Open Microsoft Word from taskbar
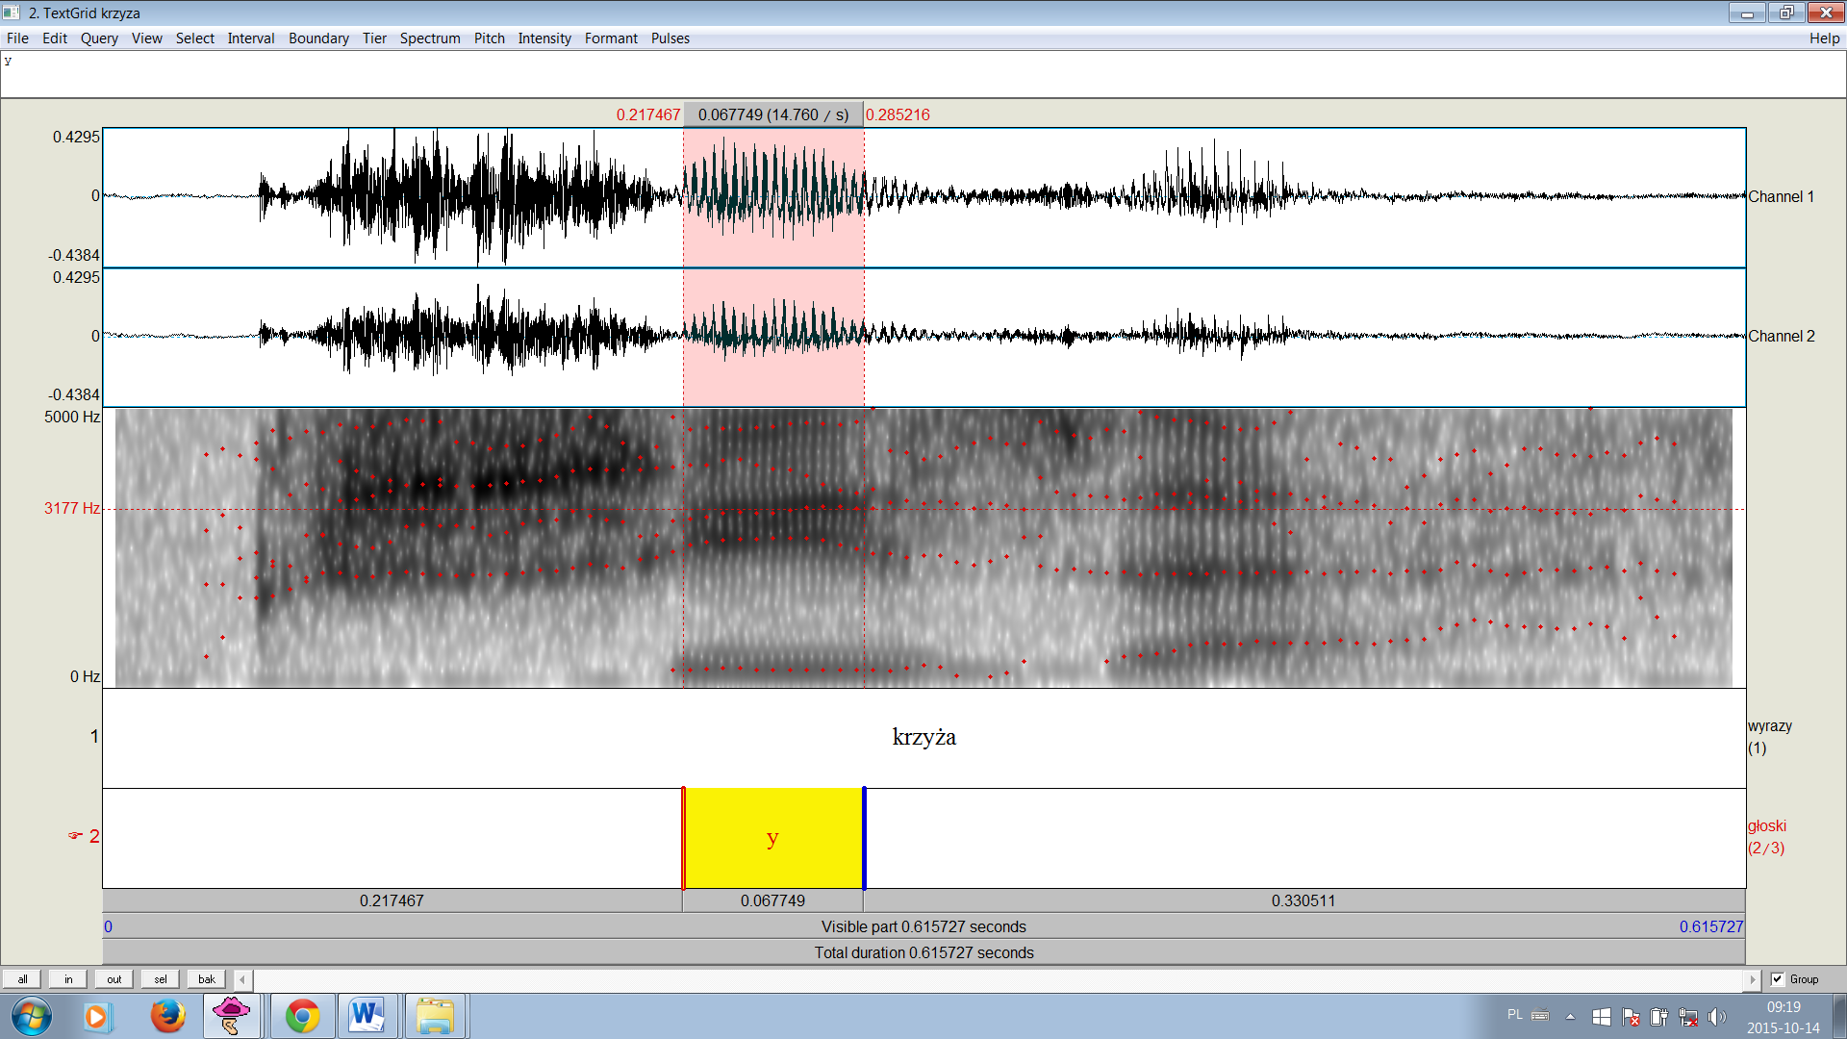1847x1039 pixels. (x=367, y=1016)
